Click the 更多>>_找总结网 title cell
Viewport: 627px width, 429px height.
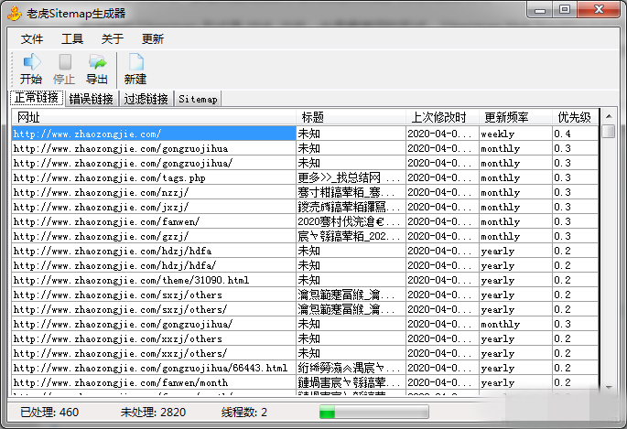351,177
